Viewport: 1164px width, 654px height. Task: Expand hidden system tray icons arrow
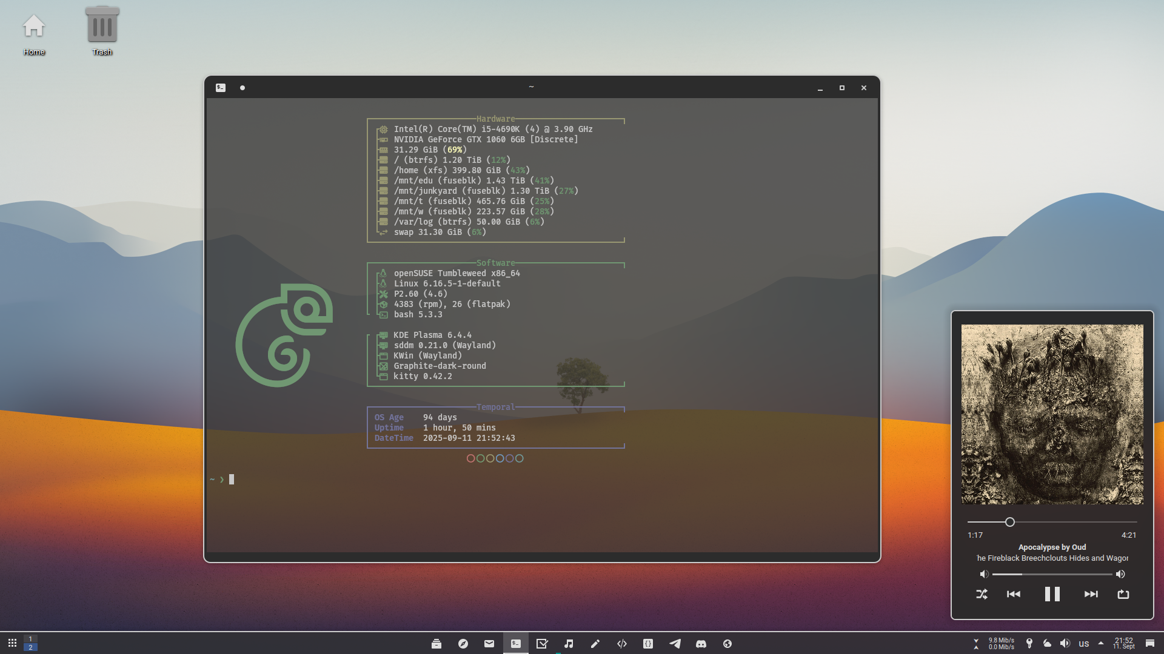tap(1101, 643)
